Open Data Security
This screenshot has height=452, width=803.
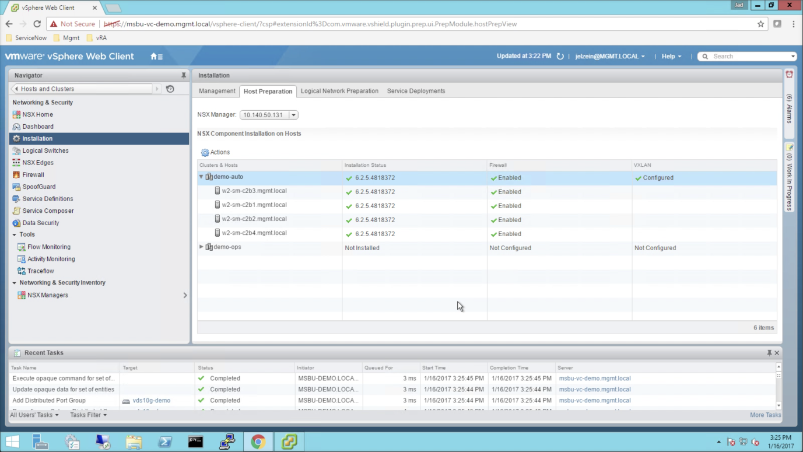point(41,223)
